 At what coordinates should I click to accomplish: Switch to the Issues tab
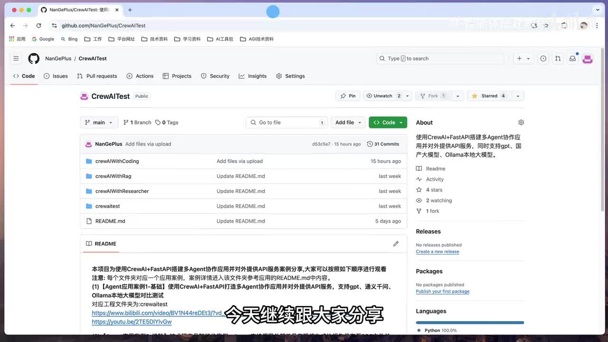click(56, 76)
